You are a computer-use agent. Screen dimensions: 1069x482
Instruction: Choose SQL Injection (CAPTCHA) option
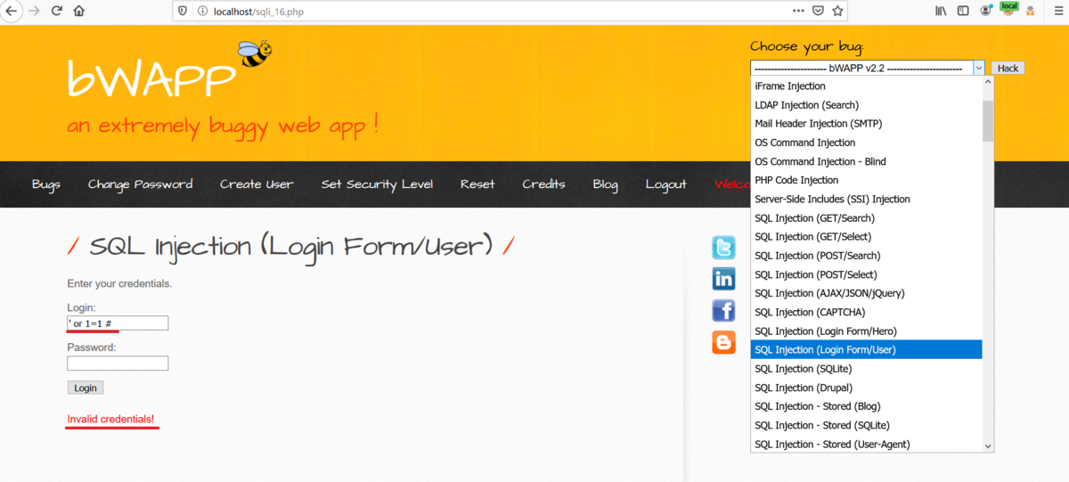[x=866, y=312]
